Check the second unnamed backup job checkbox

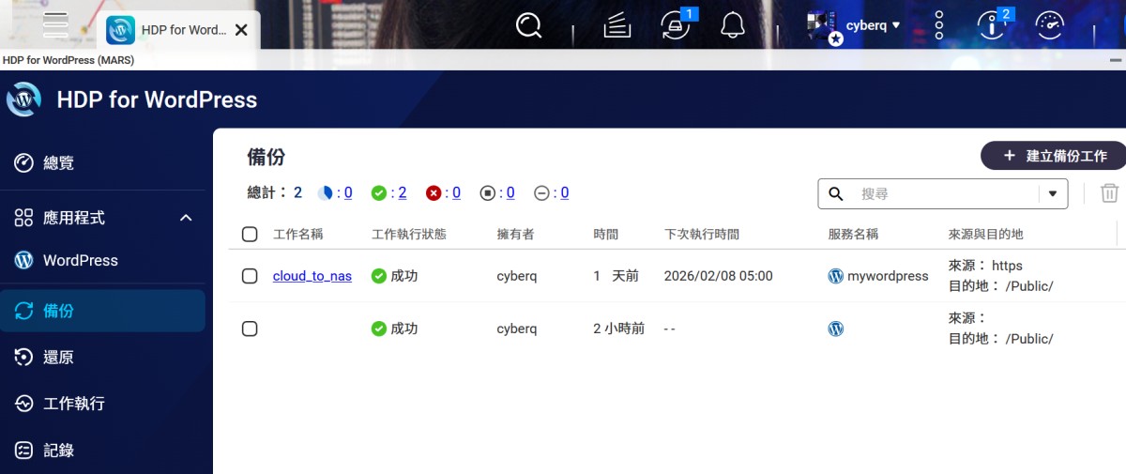pyautogui.click(x=250, y=329)
